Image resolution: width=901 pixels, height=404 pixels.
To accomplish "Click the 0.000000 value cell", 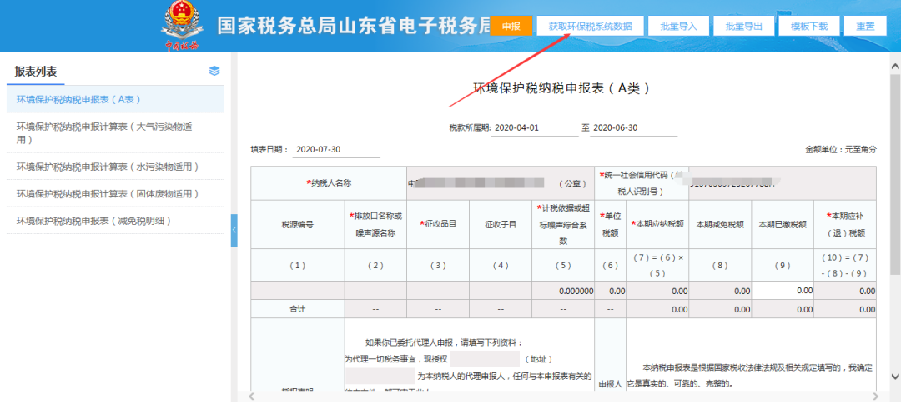I will point(563,291).
